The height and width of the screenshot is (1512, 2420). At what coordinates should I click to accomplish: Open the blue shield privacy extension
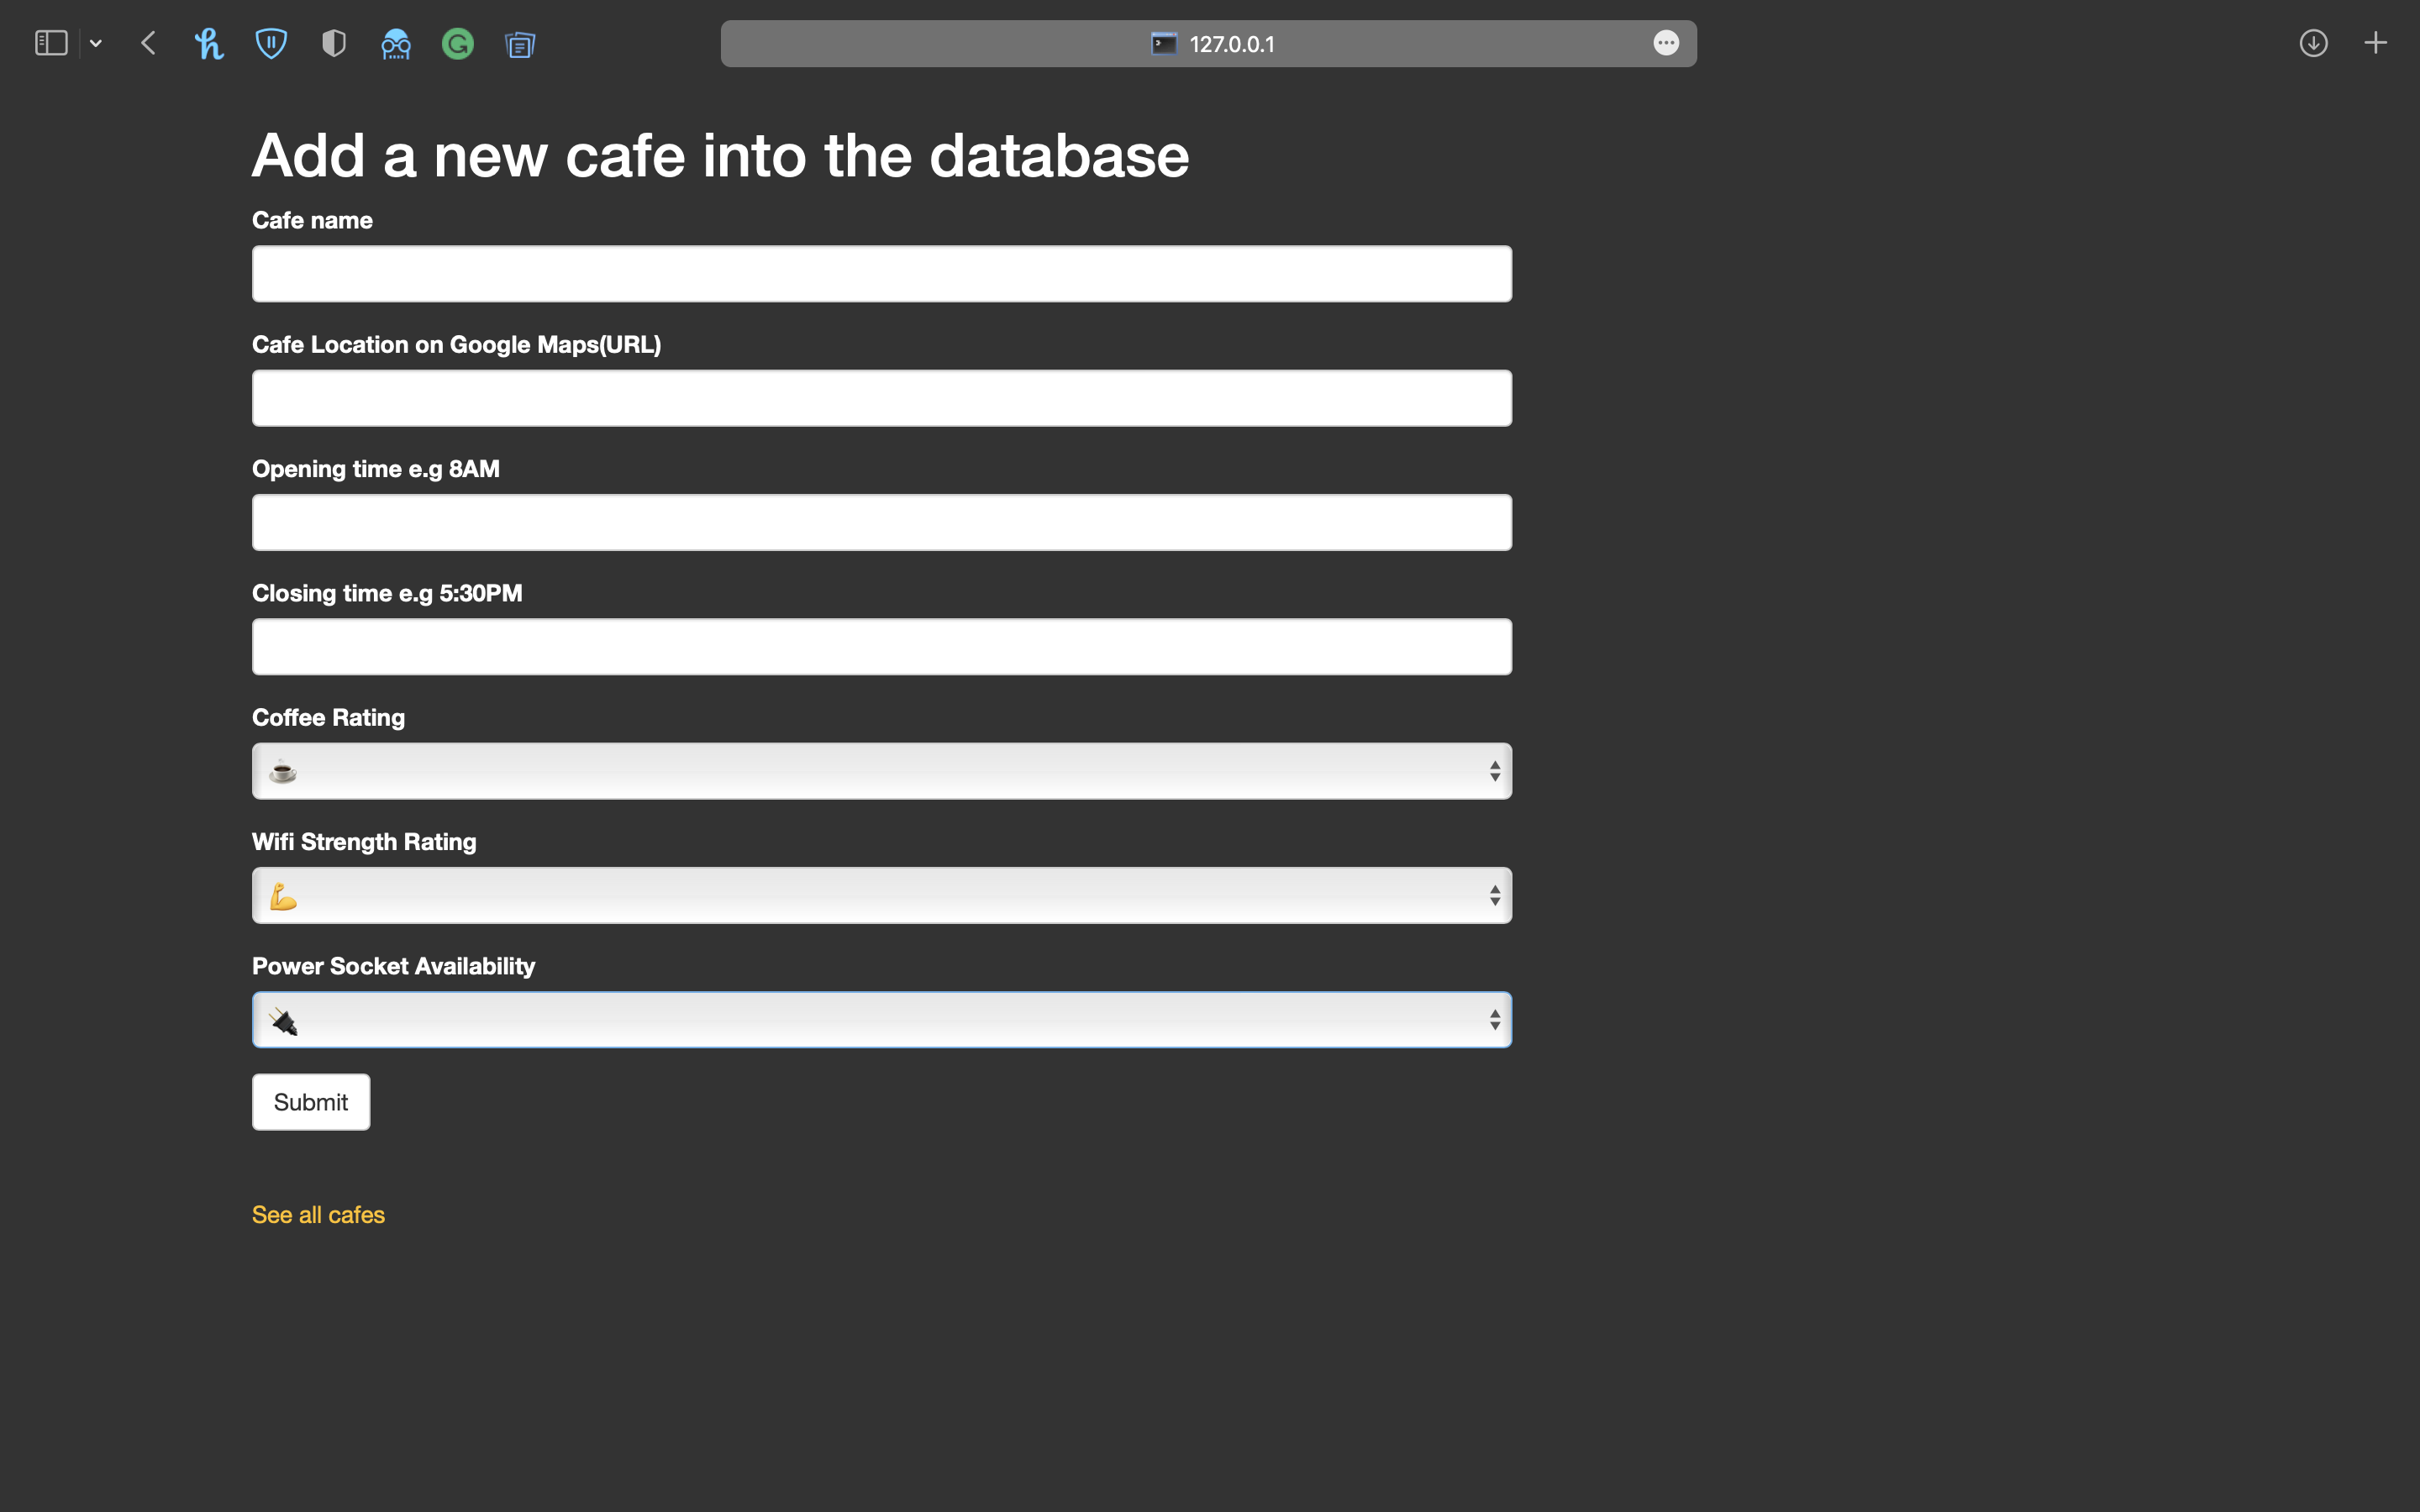tap(271, 43)
